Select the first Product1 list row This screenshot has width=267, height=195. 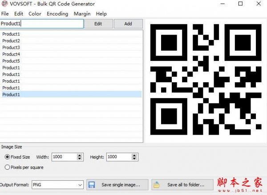(x=71, y=34)
